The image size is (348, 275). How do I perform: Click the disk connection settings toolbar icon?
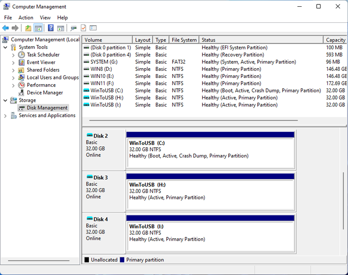click(73, 28)
